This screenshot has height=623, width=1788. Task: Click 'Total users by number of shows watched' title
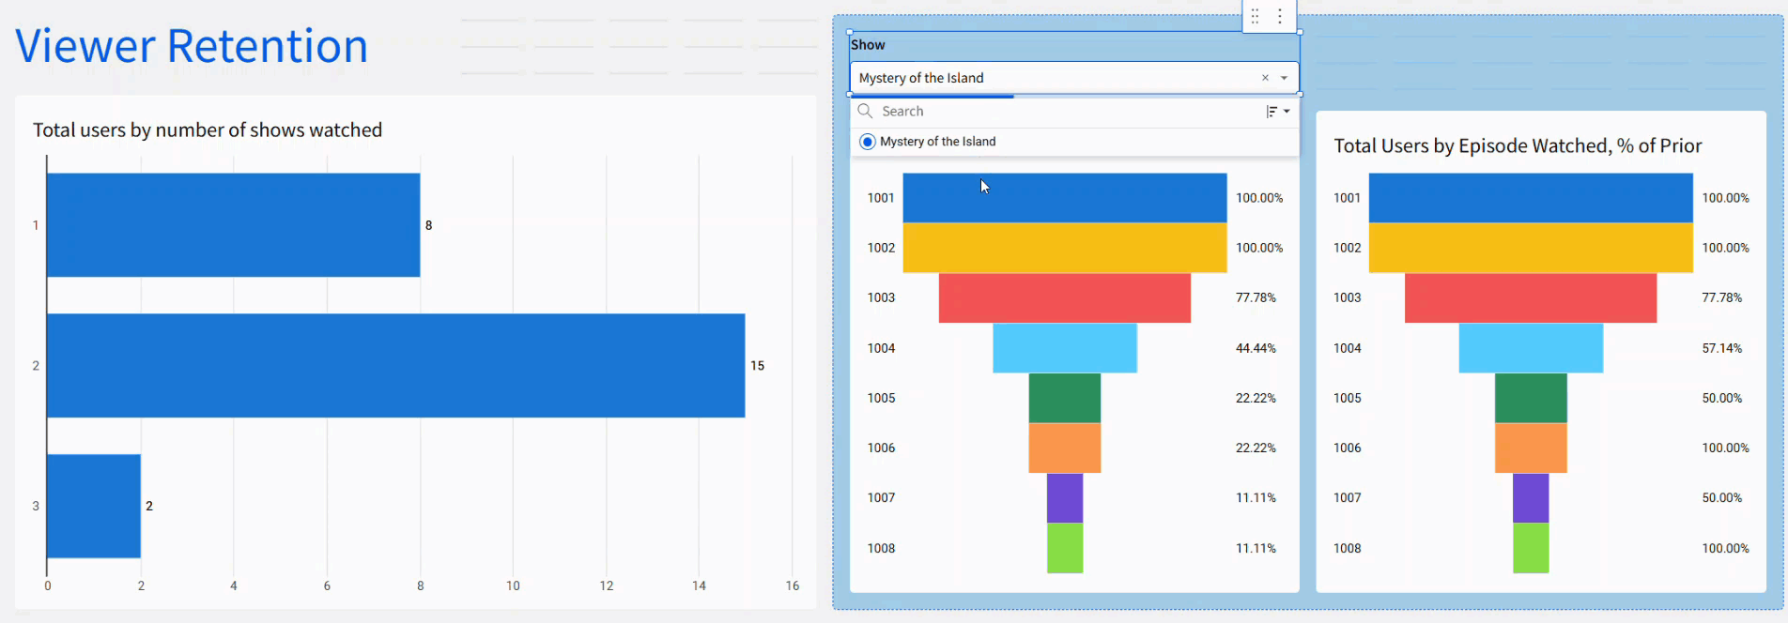coord(208,130)
